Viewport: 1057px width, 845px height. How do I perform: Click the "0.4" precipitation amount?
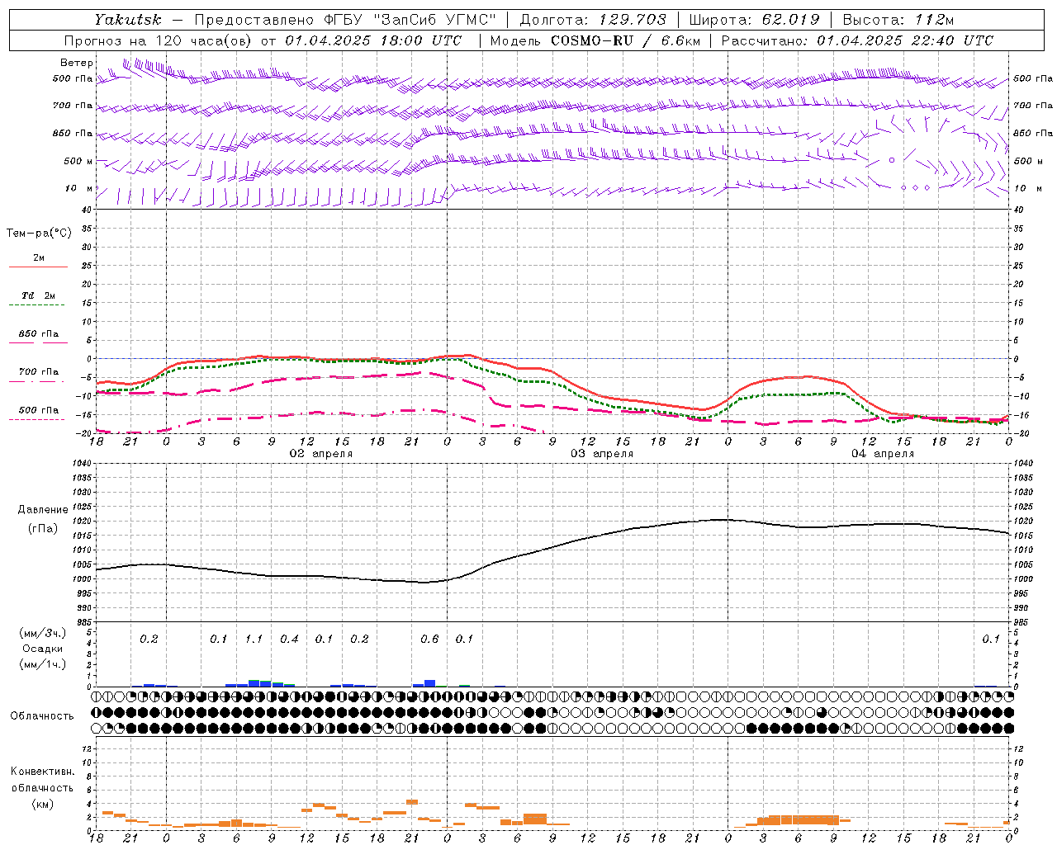click(x=289, y=639)
